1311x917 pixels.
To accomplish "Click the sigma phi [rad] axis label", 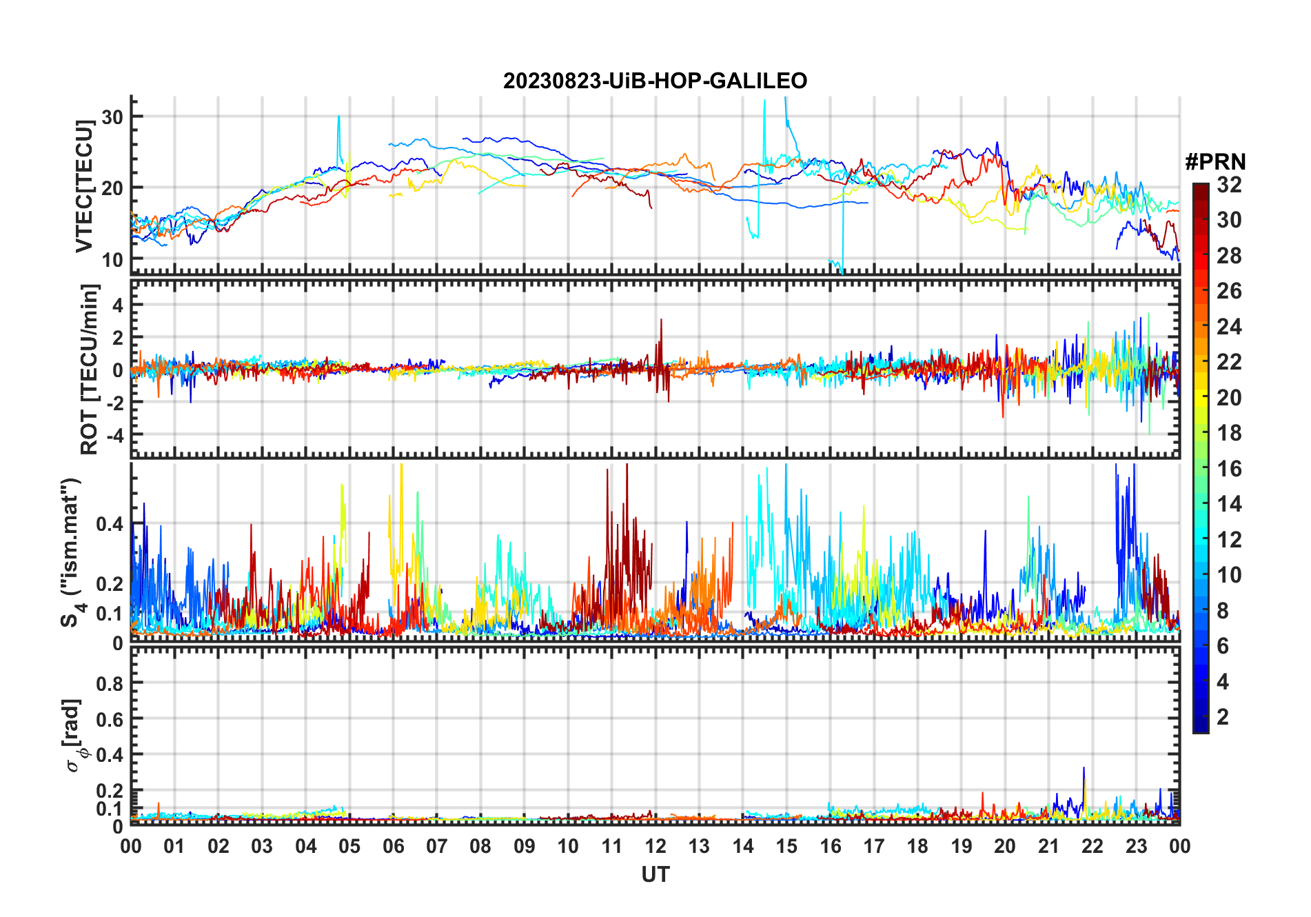I will [x=74, y=735].
